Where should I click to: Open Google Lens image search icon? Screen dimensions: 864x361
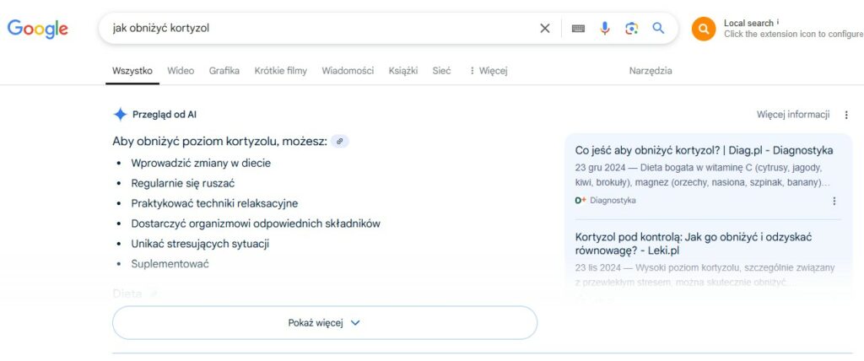pos(631,28)
